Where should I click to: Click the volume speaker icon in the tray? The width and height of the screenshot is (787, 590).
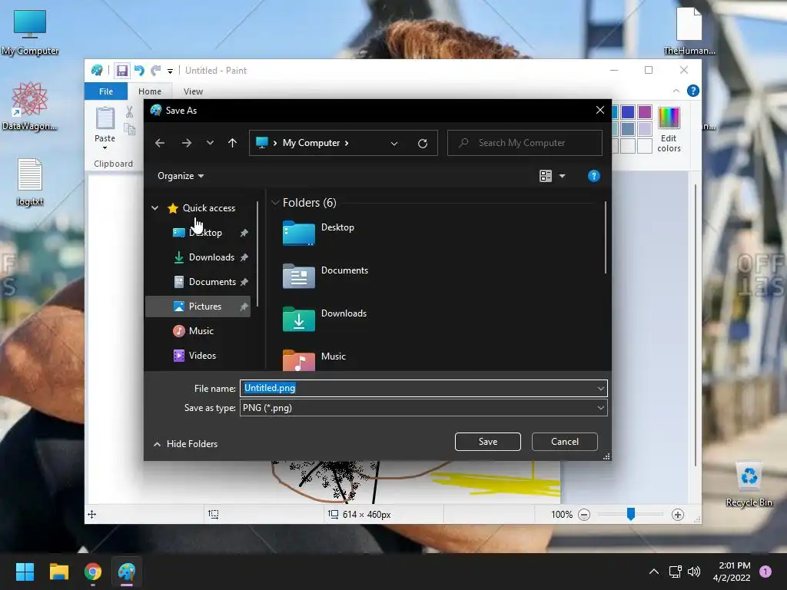tap(694, 572)
